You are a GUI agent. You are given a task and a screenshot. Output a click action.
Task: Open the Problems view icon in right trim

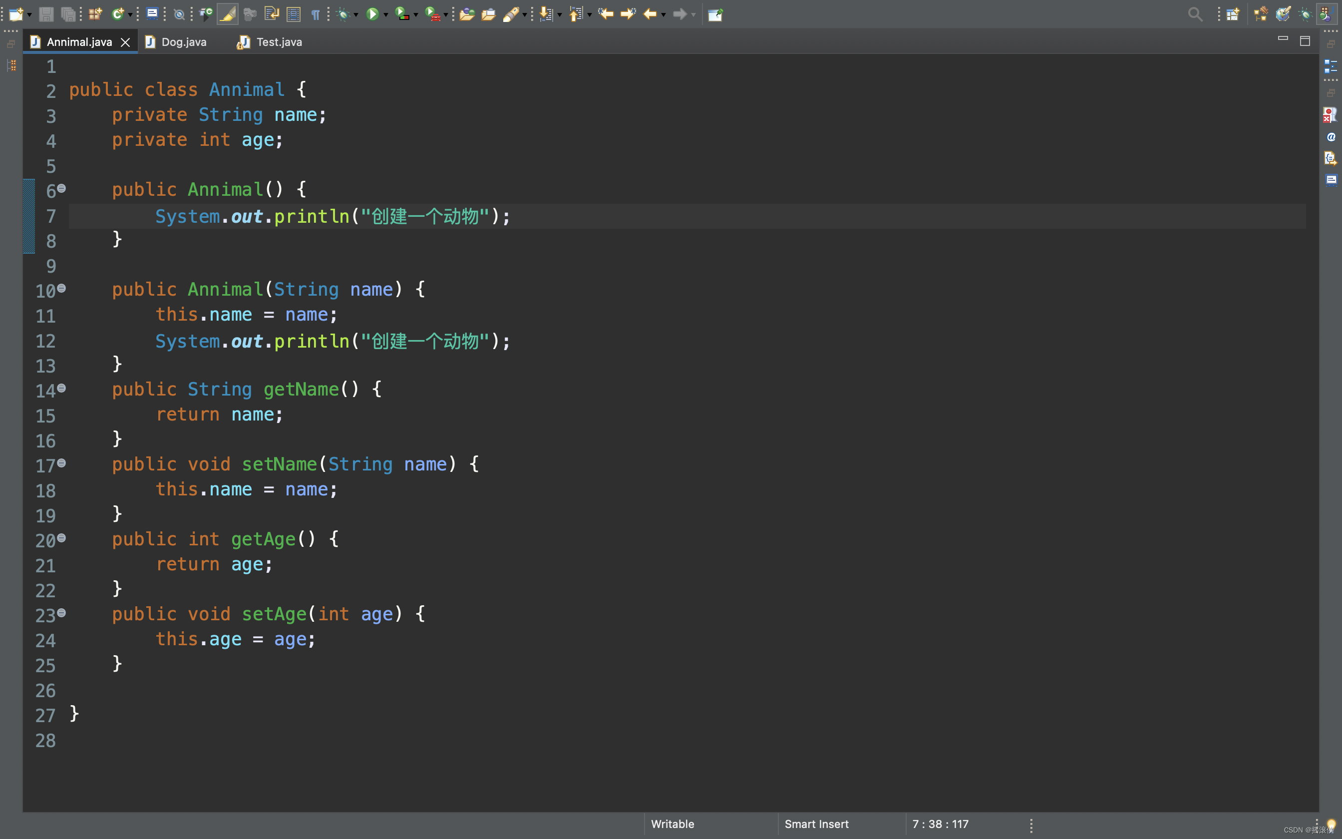[1331, 115]
